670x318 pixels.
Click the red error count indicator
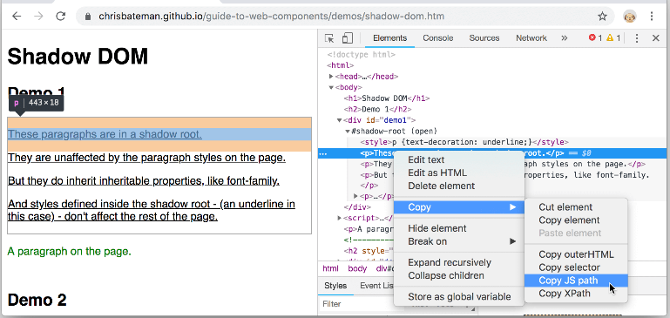(595, 38)
